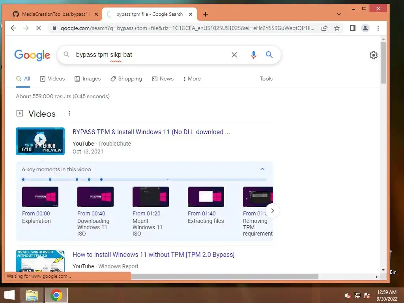Play the SKIP TPM ERROR video thumbnail
This screenshot has height=303, width=404.
(40, 141)
